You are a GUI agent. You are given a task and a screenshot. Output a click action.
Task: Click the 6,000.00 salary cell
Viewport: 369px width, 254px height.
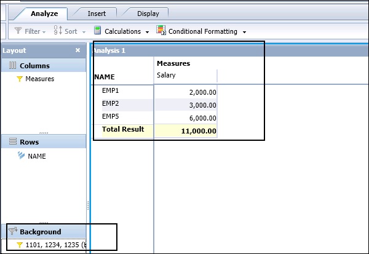coord(186,118)
